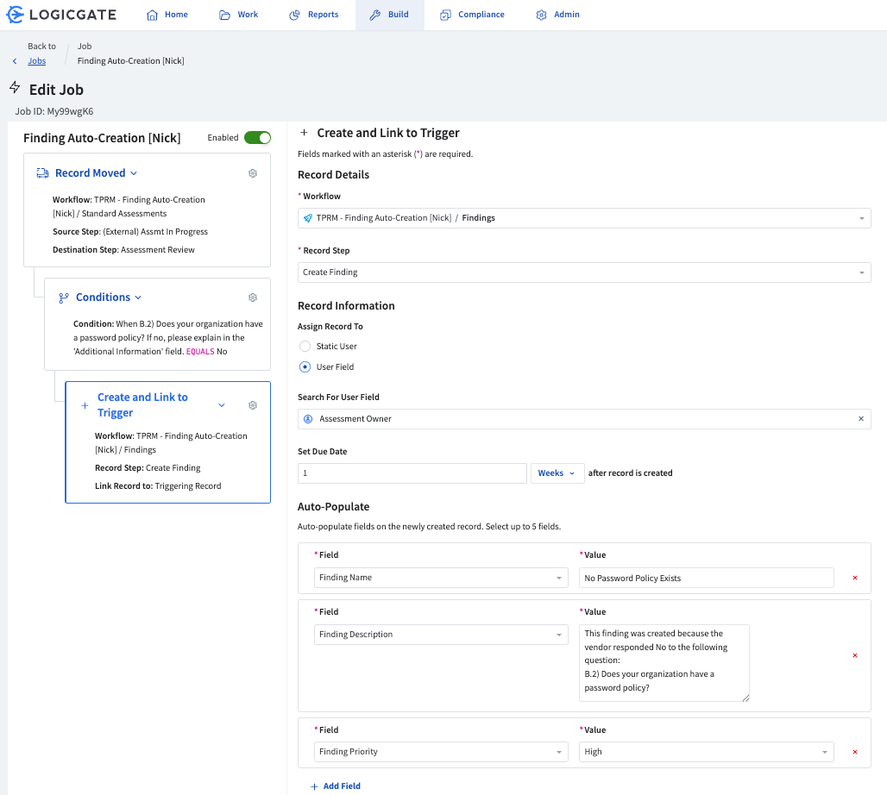Go to the Compliance tab
Image resolution: width=887 pixels, height=795 pixels.
(472, 15)
